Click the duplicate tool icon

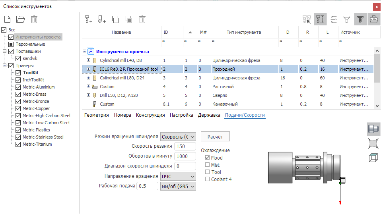click(x=115, y=19)
